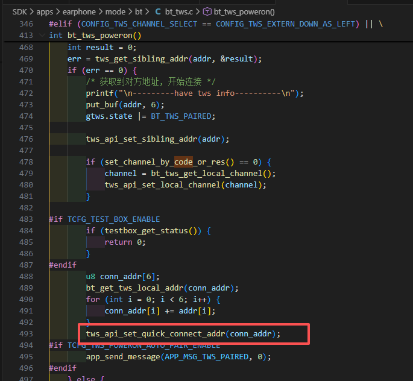
Task: Click the SDK breadcrumb segment
Action: tap(19, 12)
